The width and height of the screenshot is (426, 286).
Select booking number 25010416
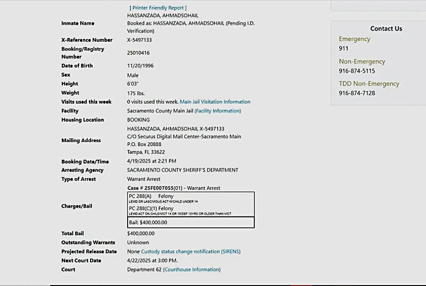click(x=138, y=53)
